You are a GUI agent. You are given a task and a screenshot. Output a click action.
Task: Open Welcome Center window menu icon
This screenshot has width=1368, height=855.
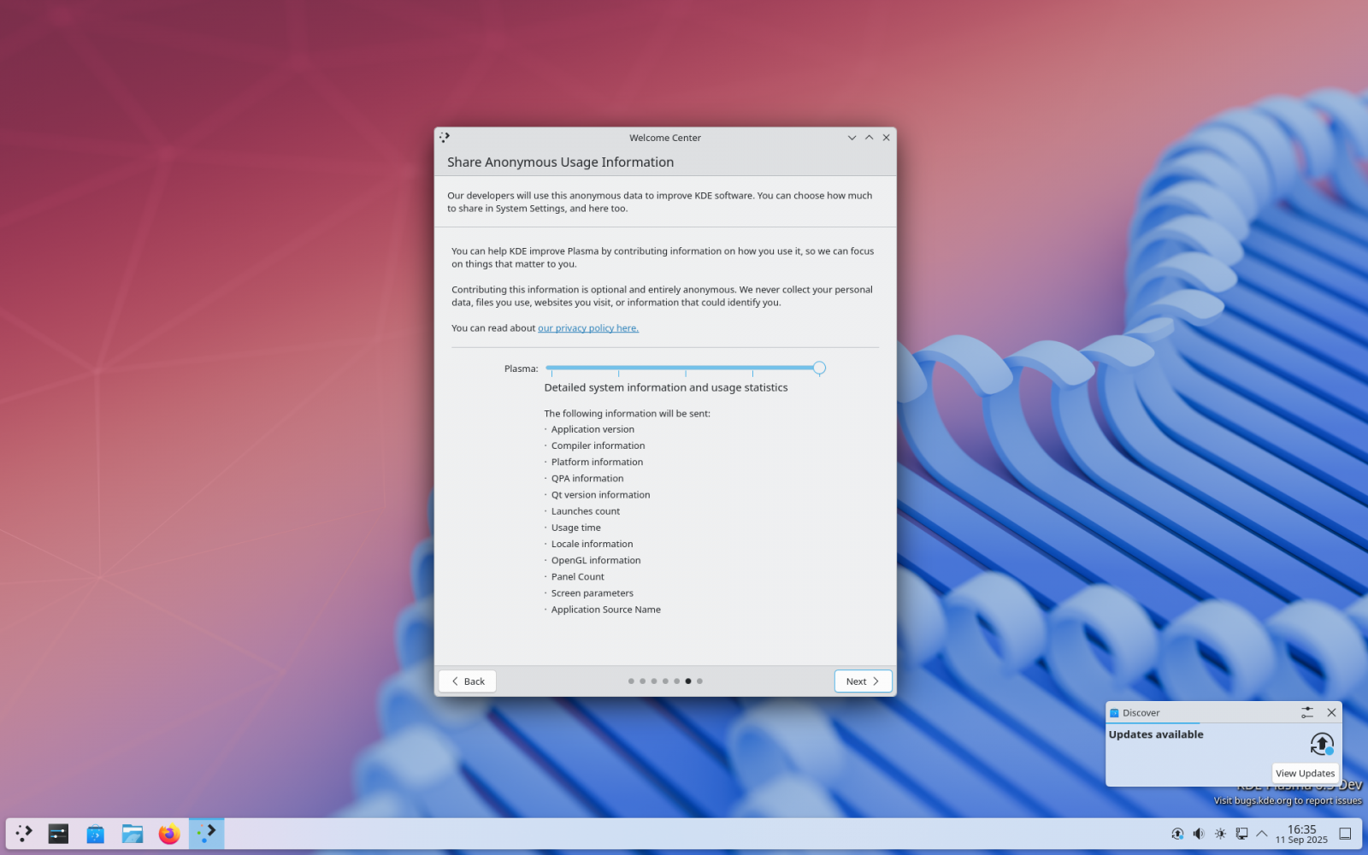coord(445,137)
